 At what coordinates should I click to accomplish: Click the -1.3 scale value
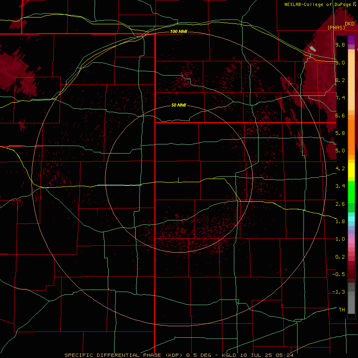tap(339, 292)
